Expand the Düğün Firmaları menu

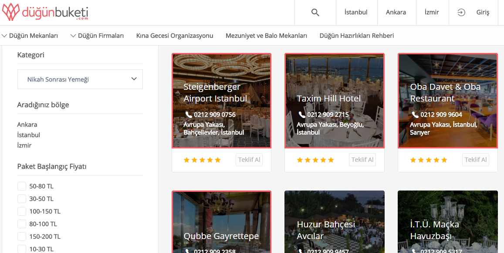coord(97,36)
